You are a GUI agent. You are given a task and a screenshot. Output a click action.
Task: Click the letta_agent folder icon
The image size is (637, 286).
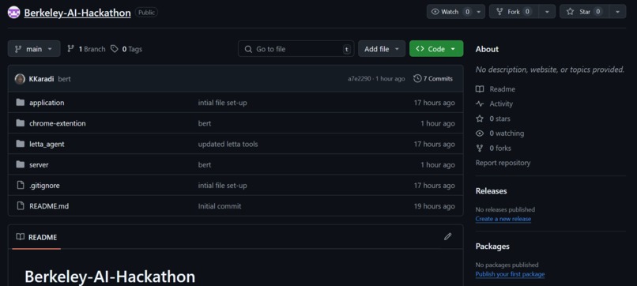tap(21, 144)
